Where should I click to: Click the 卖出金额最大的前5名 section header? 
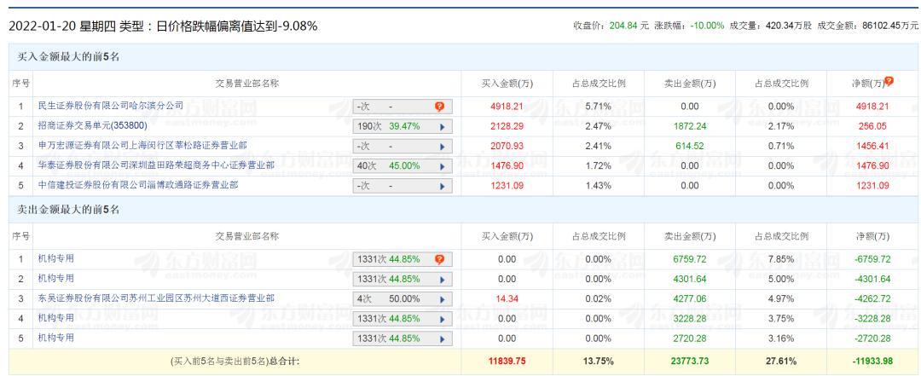(68, 209)
